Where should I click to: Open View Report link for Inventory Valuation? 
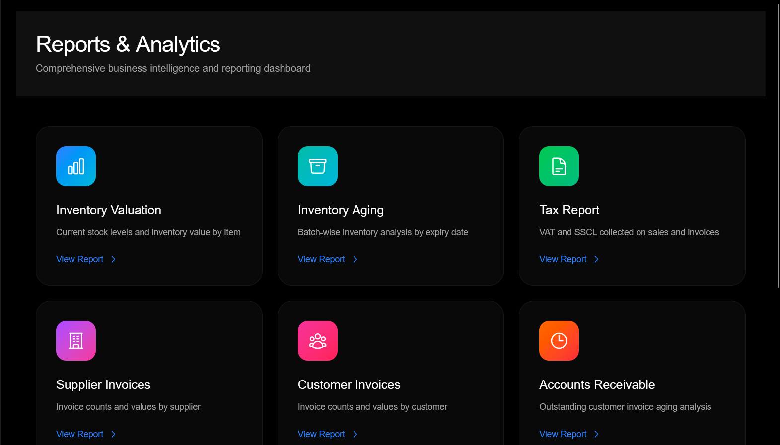80,259
